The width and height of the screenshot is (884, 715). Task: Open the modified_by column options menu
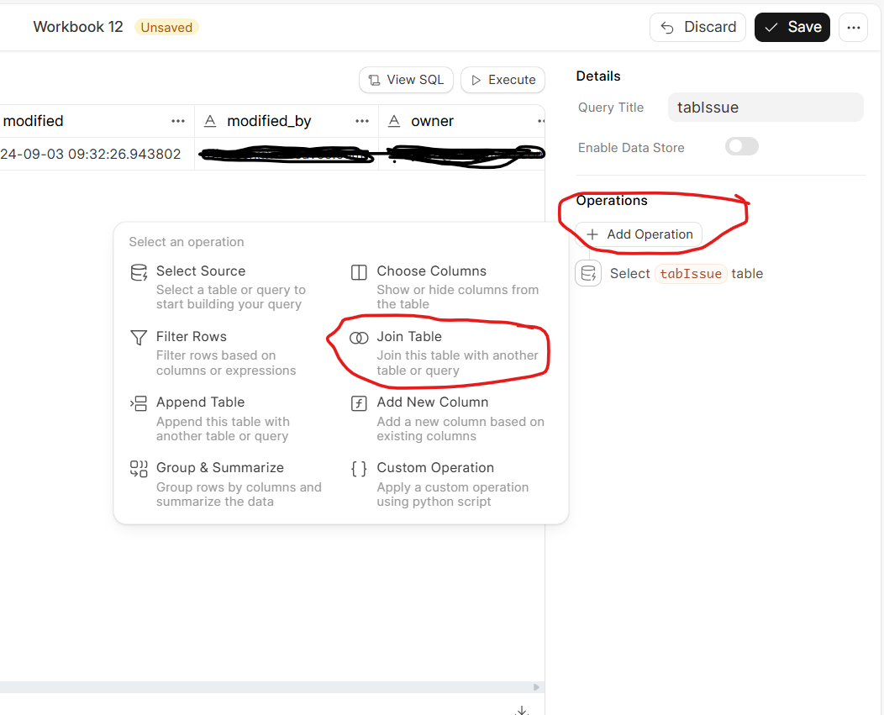[x=362, y=121]
